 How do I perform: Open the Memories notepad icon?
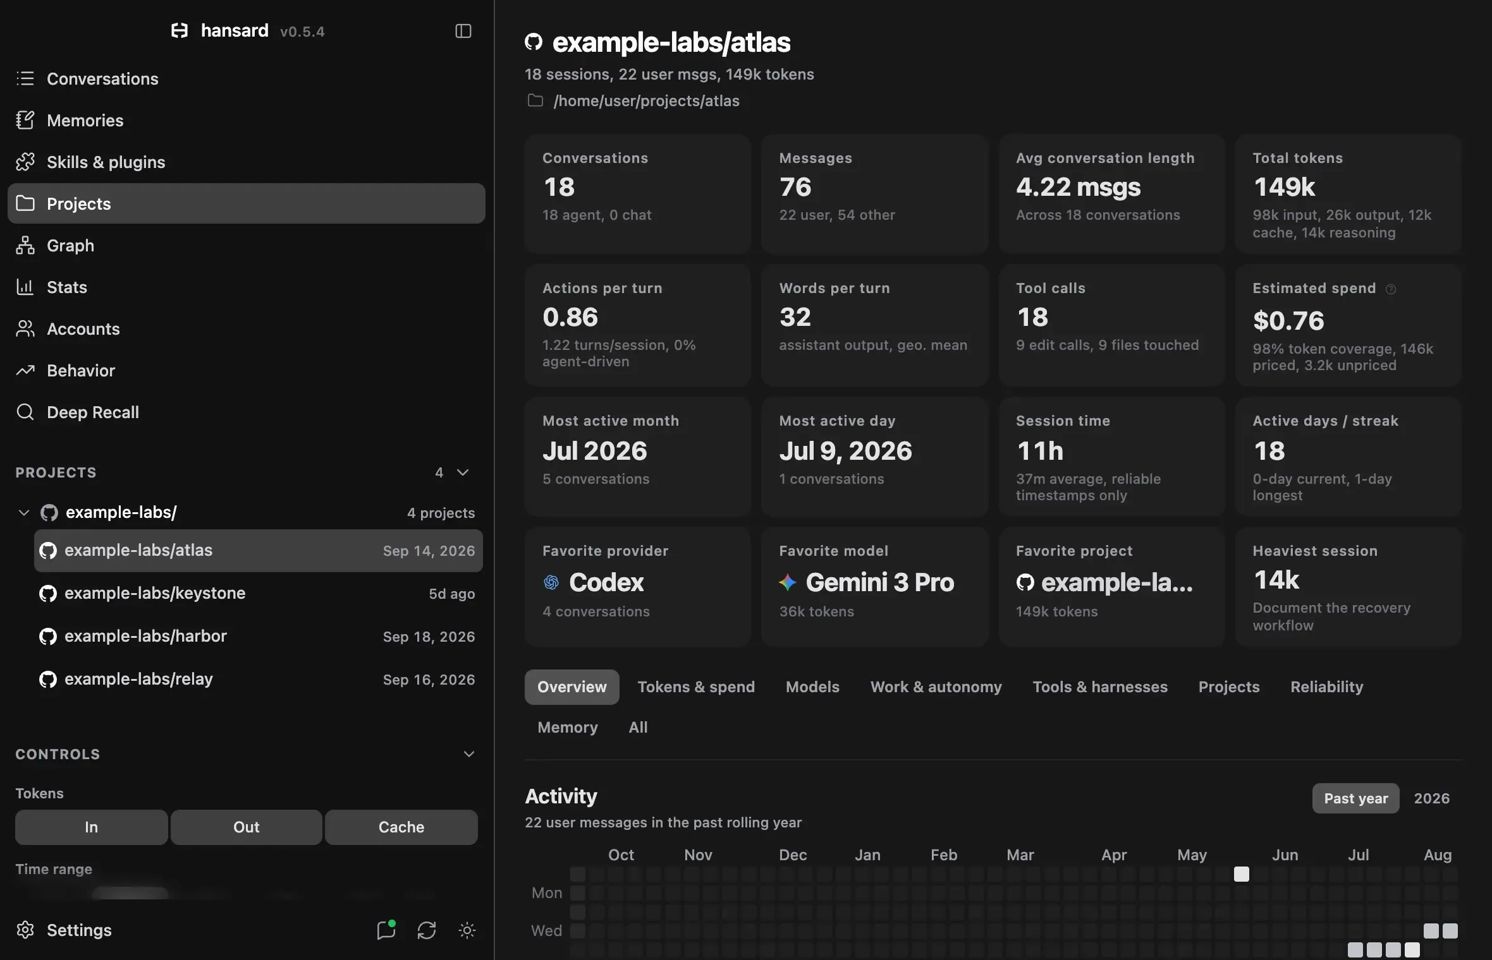(25, 120)
